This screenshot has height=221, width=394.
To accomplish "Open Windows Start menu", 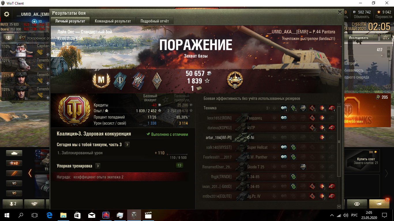I will pos(7,215).
